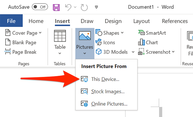Click the Screenshot camera icon
The image size is (193, 117).
(x=141, y=52)
